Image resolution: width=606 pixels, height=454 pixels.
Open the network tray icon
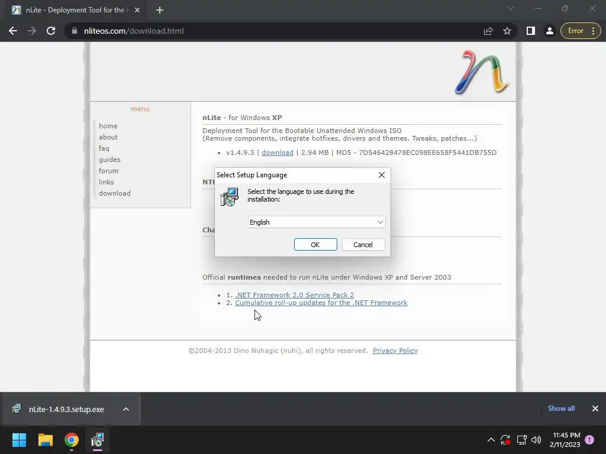(x=522, y=440)
